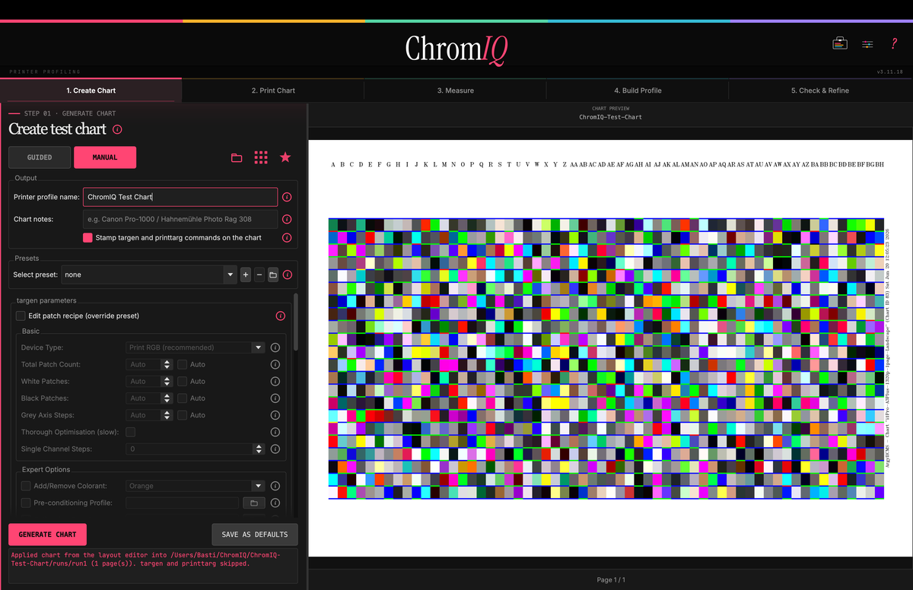Click the Pre-conditioning Profile path field
913x590 pixels.
pos(182,503)
